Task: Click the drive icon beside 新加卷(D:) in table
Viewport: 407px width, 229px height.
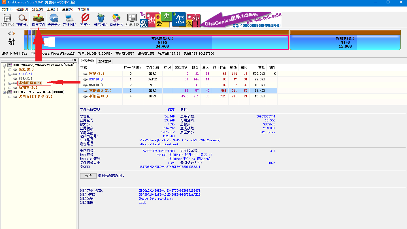Action: coord(85,96)
